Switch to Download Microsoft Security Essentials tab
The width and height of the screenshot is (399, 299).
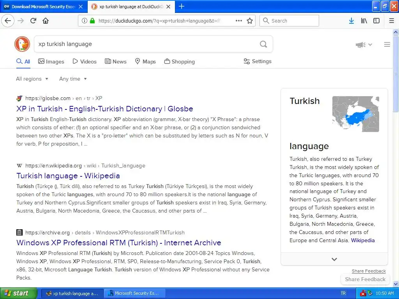44,7
